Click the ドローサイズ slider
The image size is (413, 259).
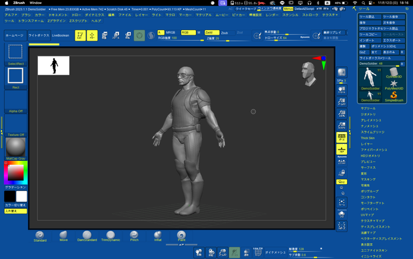(287, 38)
